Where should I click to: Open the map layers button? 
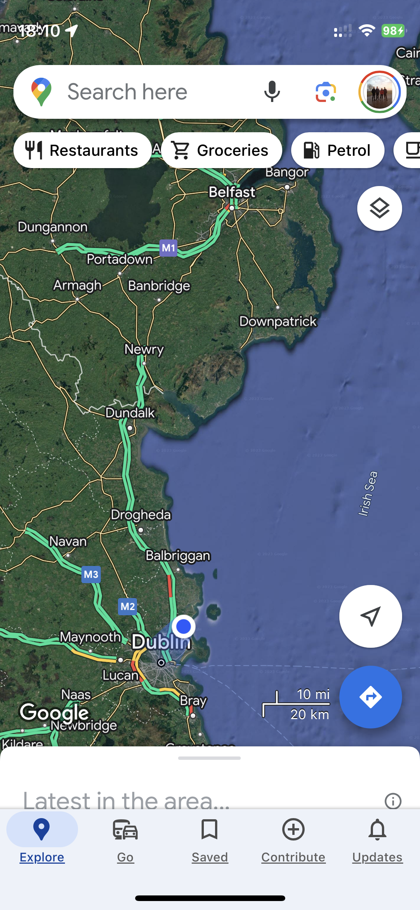(380, 208)
